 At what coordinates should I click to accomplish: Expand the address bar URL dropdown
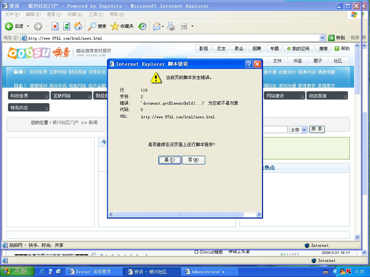tap(323, 38)
